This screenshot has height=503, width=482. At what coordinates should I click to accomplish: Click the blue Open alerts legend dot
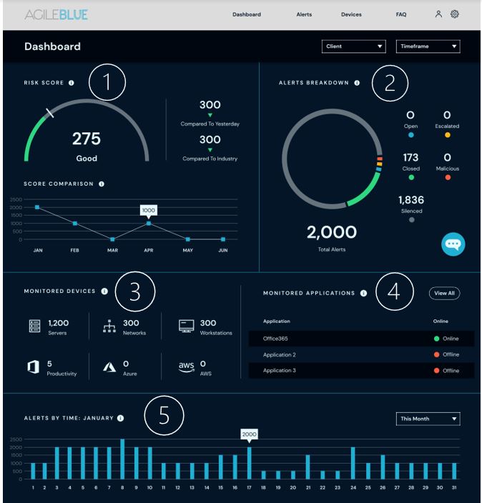[410, 135]
